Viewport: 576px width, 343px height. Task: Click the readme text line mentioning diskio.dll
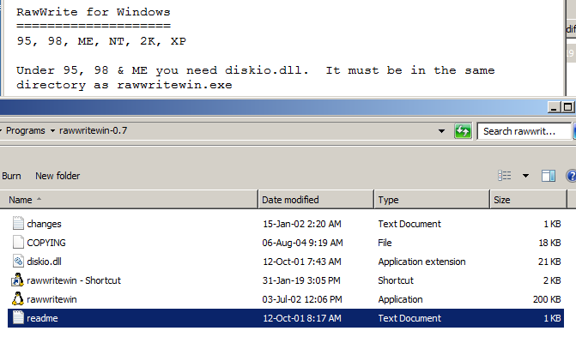(x=256, y=70)
